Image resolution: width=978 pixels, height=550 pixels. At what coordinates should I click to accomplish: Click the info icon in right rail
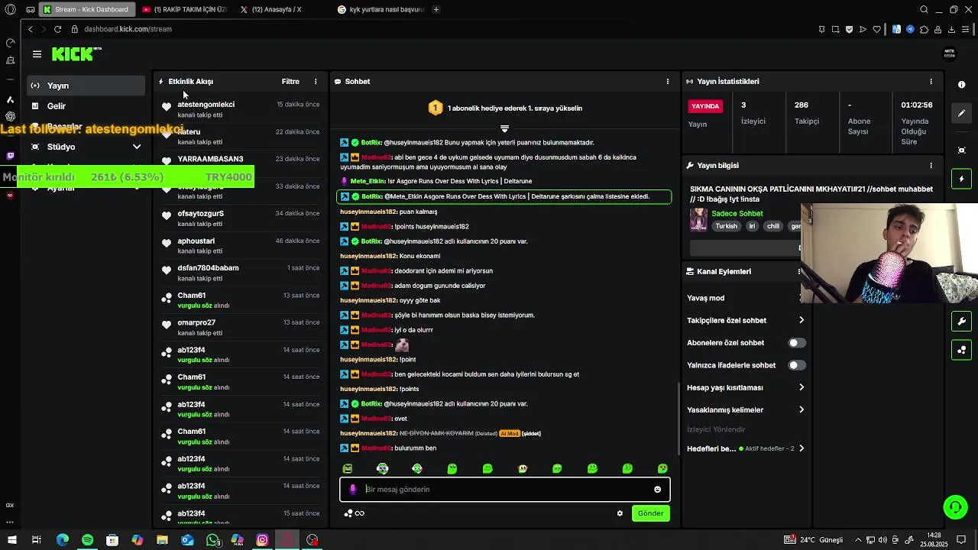[x=962, y=85]
